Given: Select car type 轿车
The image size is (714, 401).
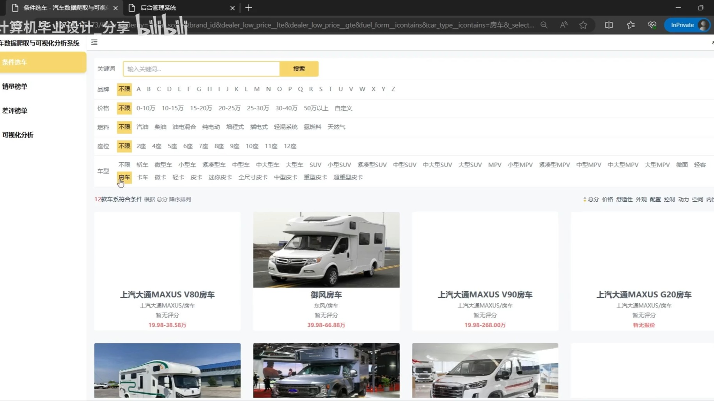Looking at the screenshot, I should tap(142, 165).
